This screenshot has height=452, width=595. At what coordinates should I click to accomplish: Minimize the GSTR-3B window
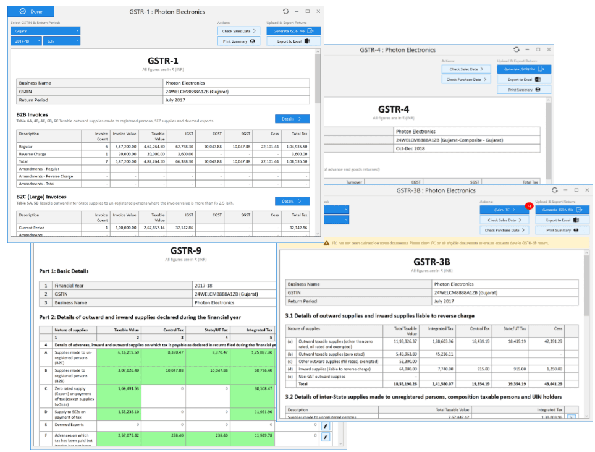[565, 190]
